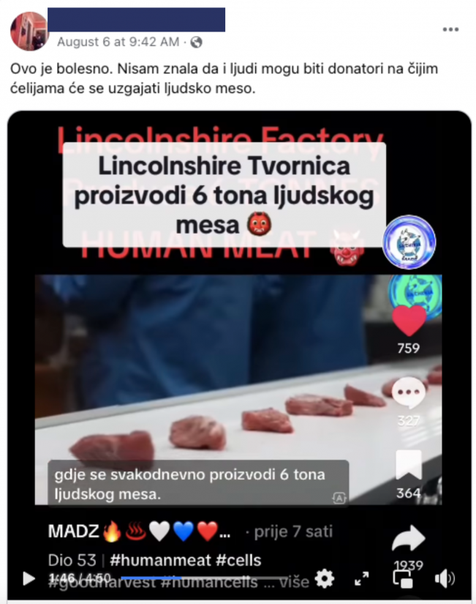
Task: Open the August 6 post timestamp
Action: pyautogui.click(x=118, y=42)
